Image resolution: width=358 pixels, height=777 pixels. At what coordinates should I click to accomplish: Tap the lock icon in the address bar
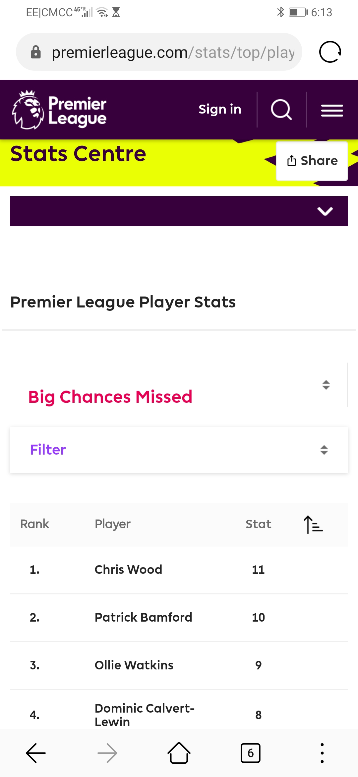point(36,52)
